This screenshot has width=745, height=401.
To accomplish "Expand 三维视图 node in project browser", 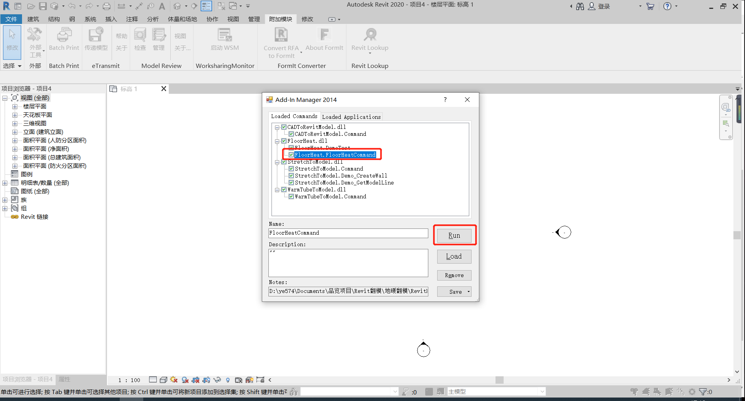I will click(15, 124).
